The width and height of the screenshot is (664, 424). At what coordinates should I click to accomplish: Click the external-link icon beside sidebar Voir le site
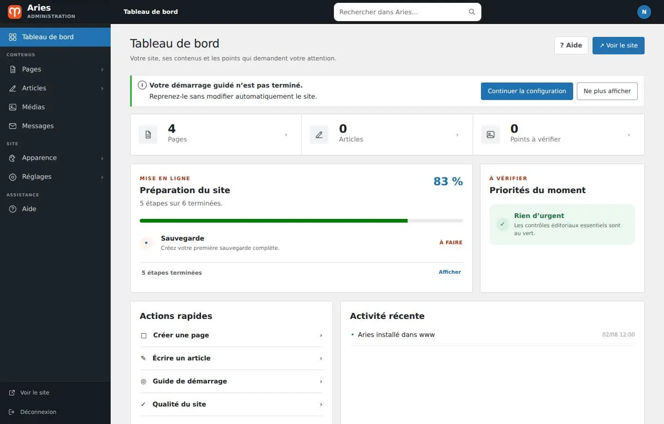point(12,393)
